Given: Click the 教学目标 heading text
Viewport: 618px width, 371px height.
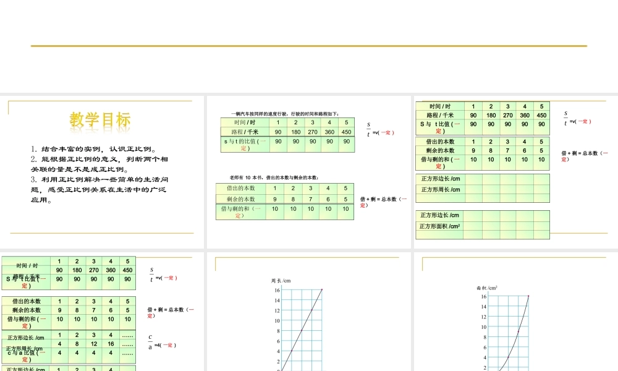Looking at the screenshot, I should 100,119.
